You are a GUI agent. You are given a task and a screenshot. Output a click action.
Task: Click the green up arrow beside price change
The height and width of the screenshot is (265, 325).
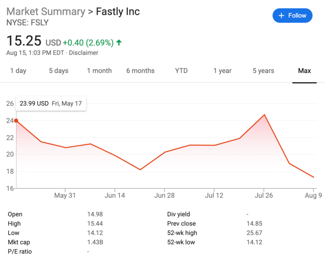[x=119, y=43]
